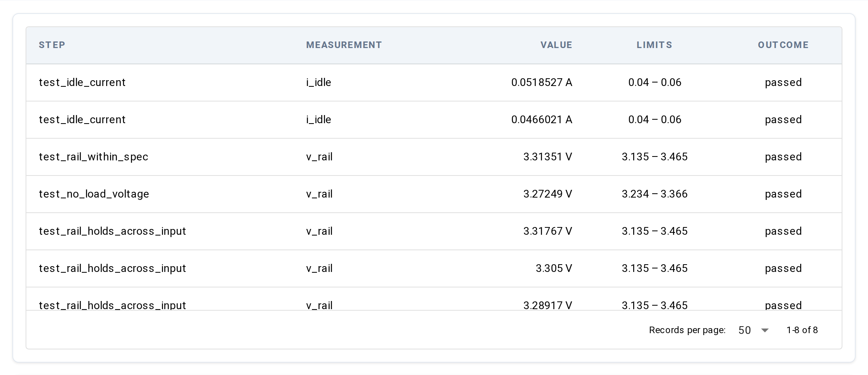Select the value 3.31767 V
868x375 pixels.
[x=548, y=231]
